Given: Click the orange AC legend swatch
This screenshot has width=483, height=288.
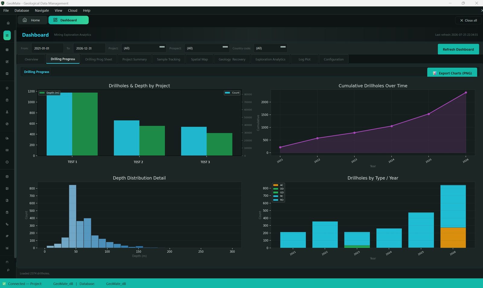Looking at the screenshot, I should point(276,185).
